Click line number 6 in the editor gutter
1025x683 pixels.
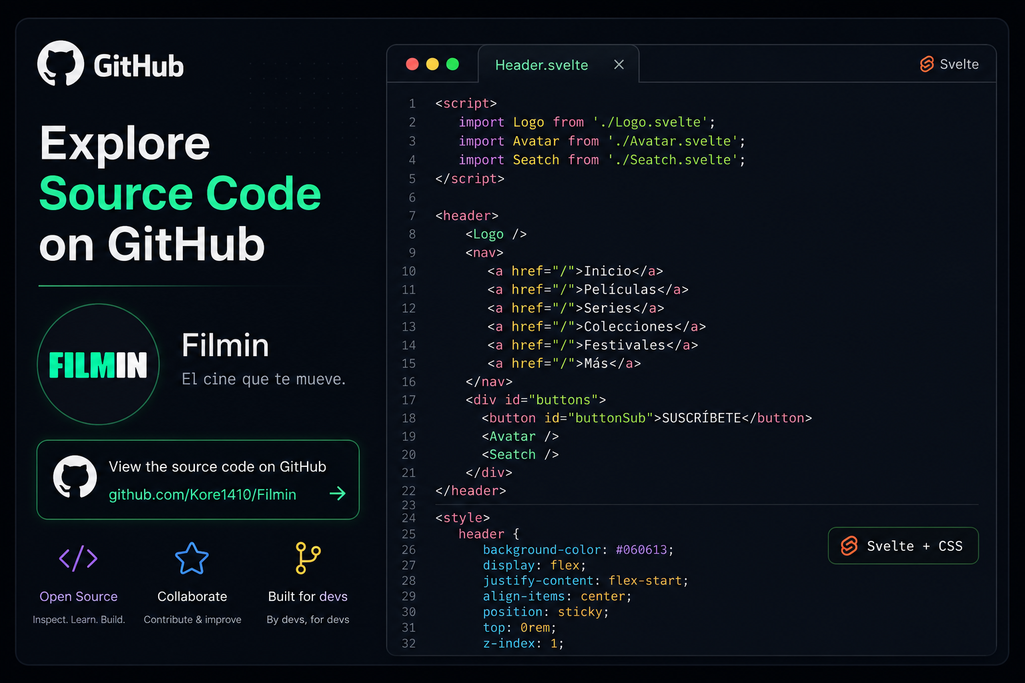pyautogui.click(x=412, y=197)
